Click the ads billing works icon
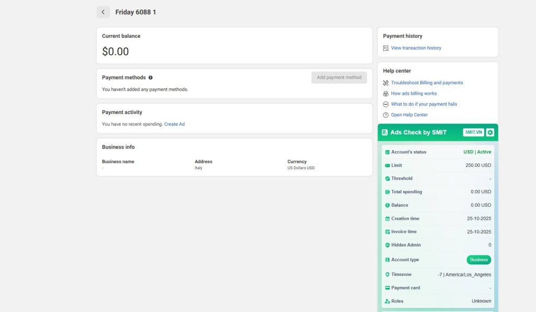536x312 pixels. pos(386,94)
